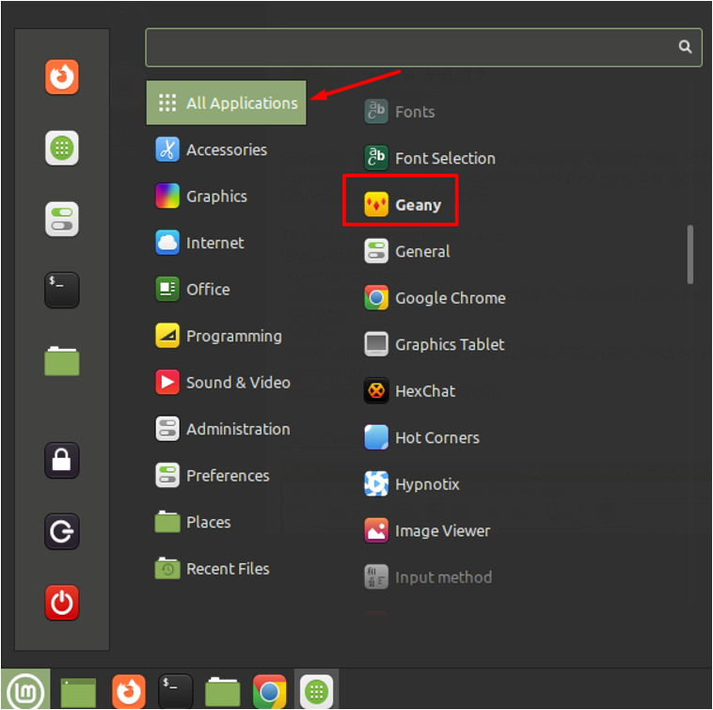713x710 pixels.
Task: Open the Graphics category
Action: coord(201,197)
